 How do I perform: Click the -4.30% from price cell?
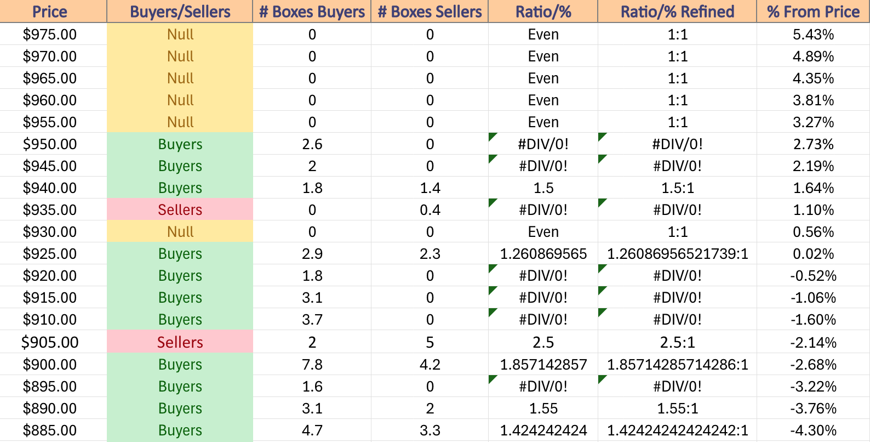coord(813,430)
